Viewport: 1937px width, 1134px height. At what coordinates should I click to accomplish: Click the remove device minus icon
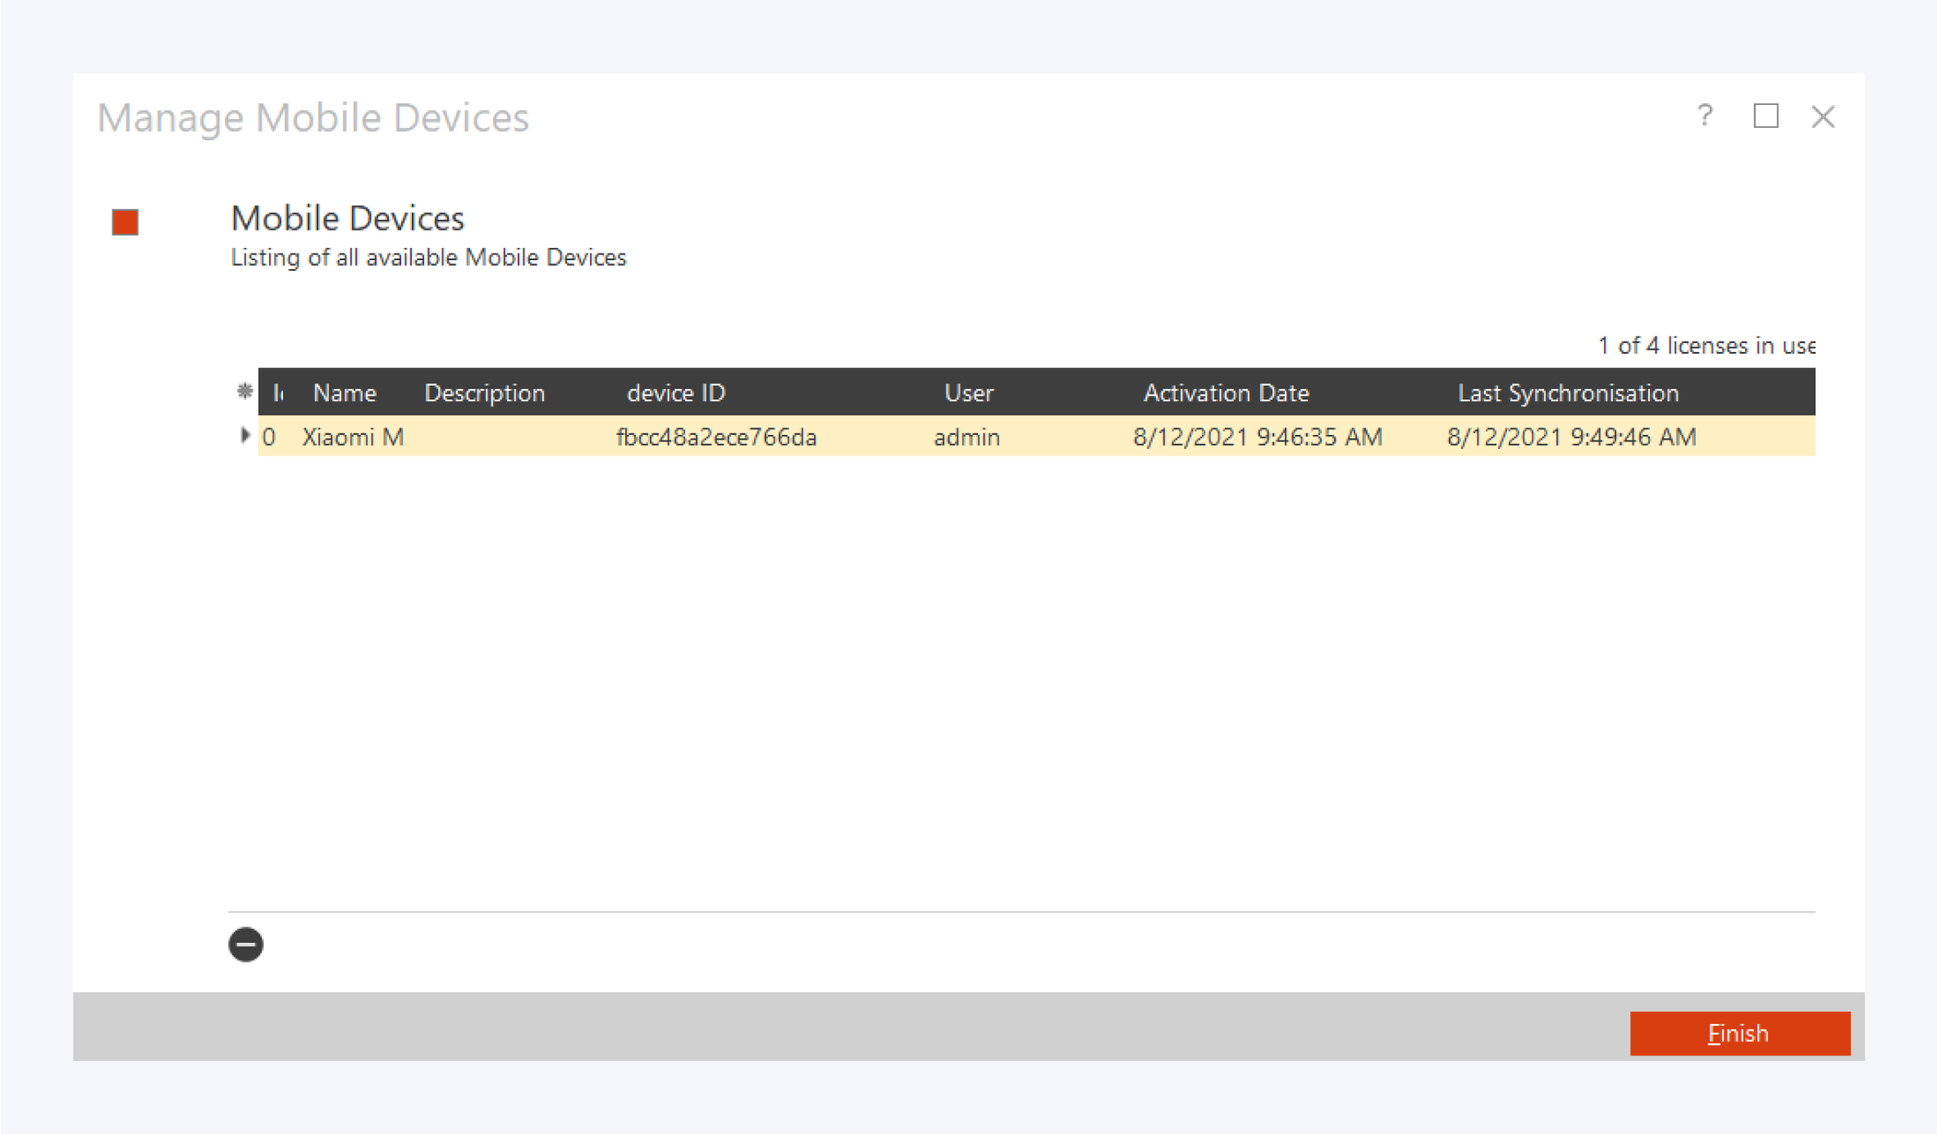245,944
